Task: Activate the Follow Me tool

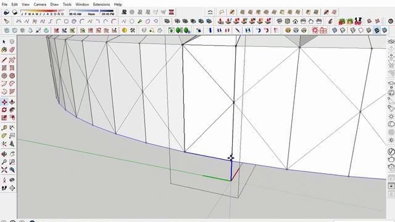Action: coord(12,110)
